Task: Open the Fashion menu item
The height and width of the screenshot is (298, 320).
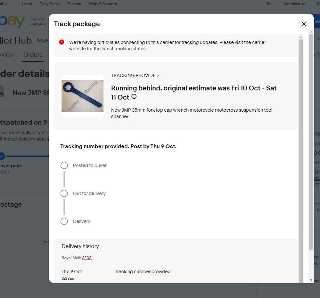Action: [x=74, y=4]
